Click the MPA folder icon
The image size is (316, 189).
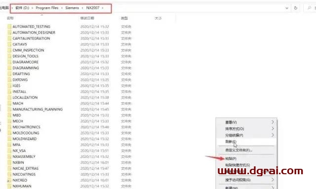(x=9, y=145)
